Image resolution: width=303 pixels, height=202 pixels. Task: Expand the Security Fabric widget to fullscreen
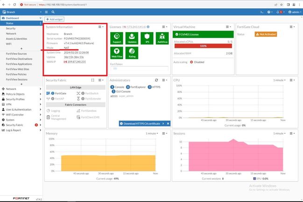[x=93, y=80]
